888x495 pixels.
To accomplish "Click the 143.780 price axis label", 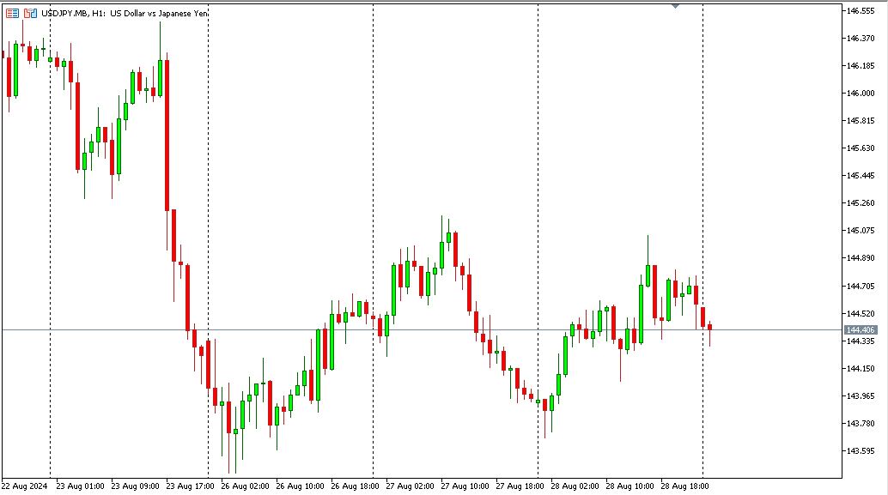I will point(861,423).
